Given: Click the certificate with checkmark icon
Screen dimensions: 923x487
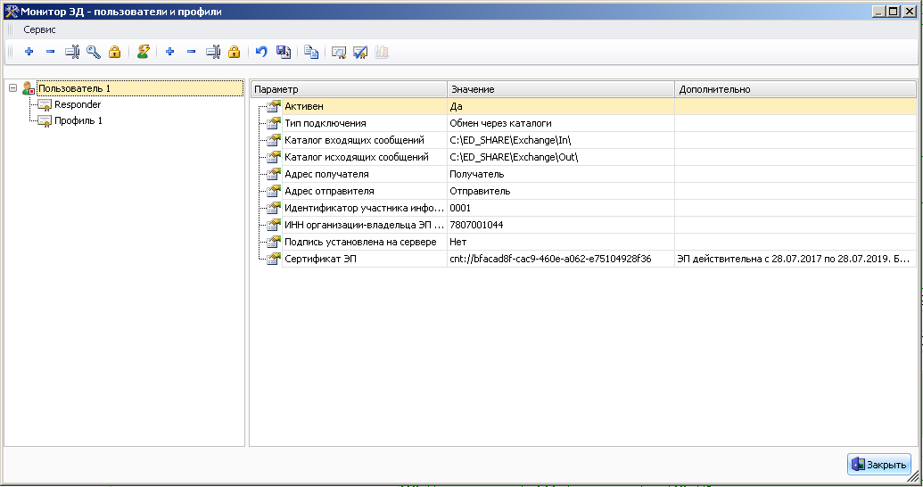Looking at the screenshot, I should [360, 53].
